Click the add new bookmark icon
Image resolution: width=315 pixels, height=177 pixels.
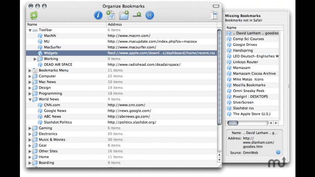point(110,15)
